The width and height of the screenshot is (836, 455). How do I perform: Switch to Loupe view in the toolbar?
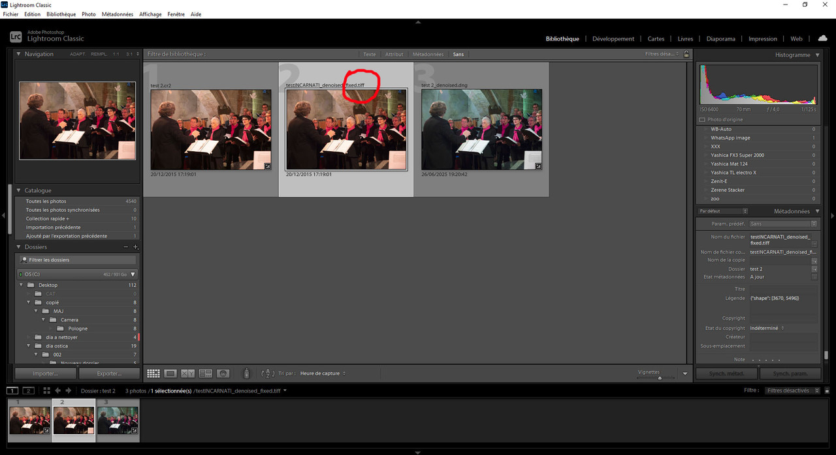coord(170,374)
